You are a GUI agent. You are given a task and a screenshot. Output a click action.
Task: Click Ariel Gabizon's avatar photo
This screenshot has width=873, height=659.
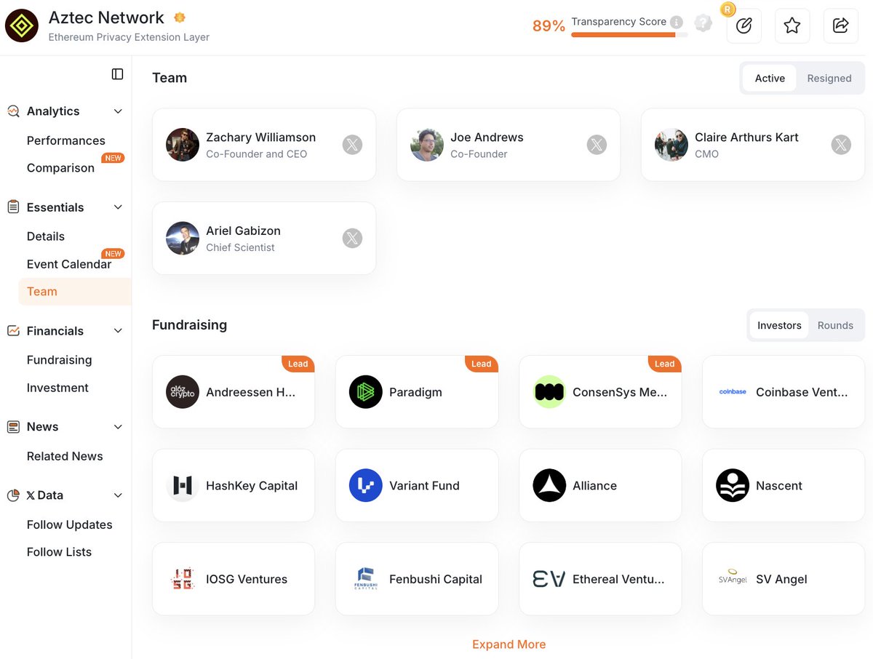point(183,238)
